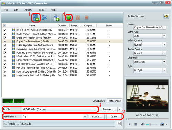Uncheck Enya - Caribbean Blue (HD).flv

tap(5, 41)
